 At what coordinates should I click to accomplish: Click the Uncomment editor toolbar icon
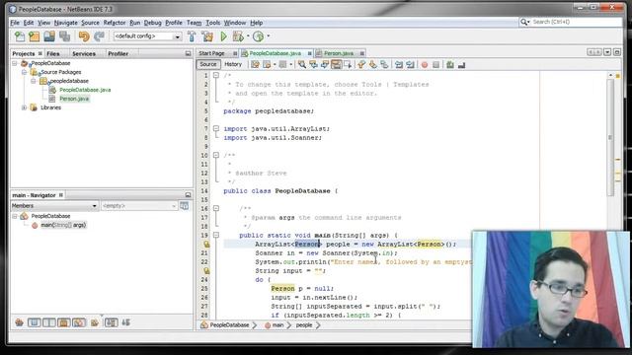[462, 65]
